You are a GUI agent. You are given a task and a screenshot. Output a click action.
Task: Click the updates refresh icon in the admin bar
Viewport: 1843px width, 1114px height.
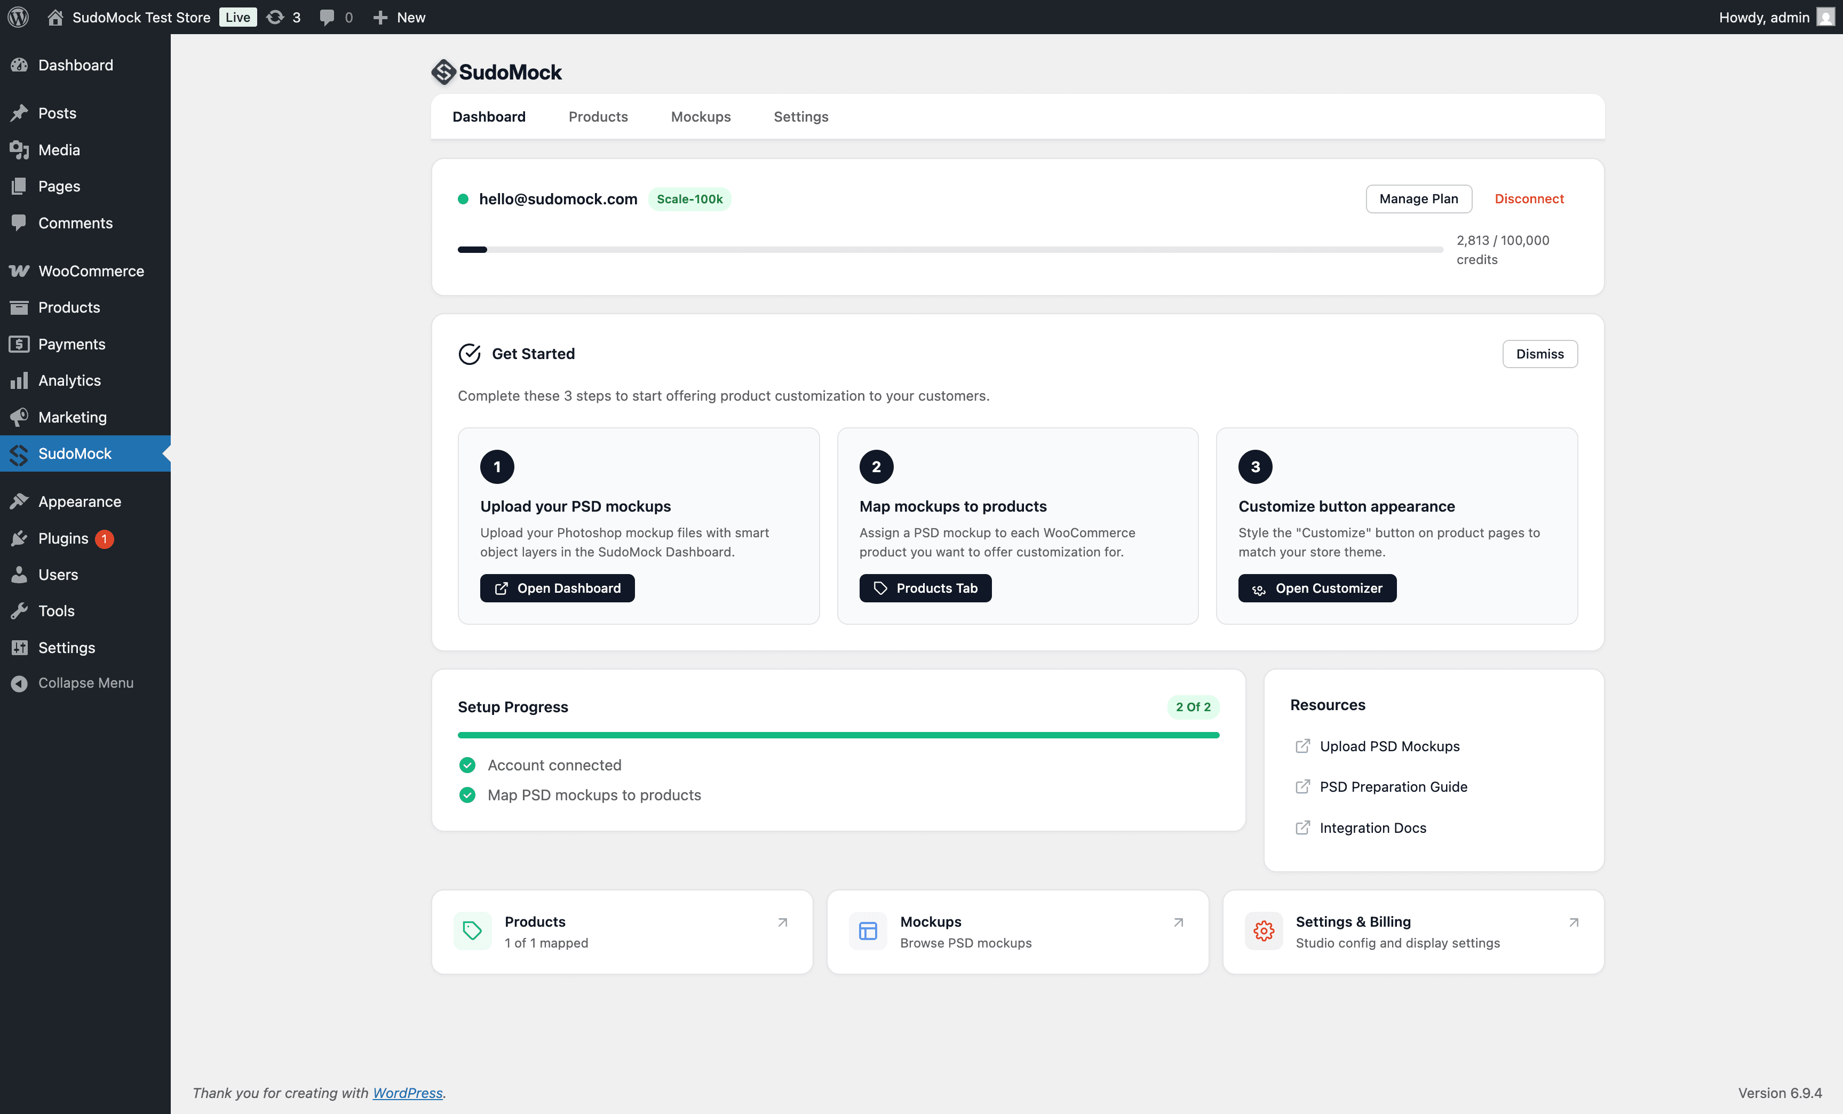(274, 17)
